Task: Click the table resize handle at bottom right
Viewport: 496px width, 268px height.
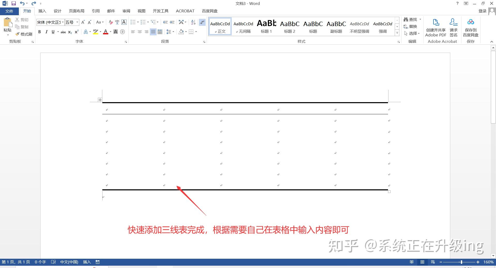Action: pyautogui.click(x=389, y=192)
